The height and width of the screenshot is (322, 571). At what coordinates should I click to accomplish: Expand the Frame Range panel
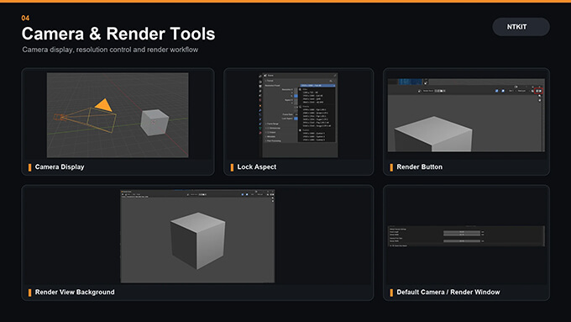pyautogui.click(x=272, y=124)
